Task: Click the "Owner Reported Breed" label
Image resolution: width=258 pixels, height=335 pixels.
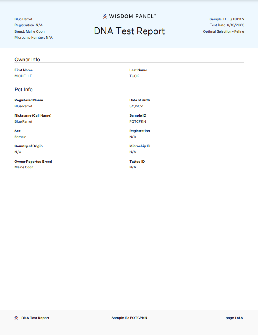Action: pos(33,162)
